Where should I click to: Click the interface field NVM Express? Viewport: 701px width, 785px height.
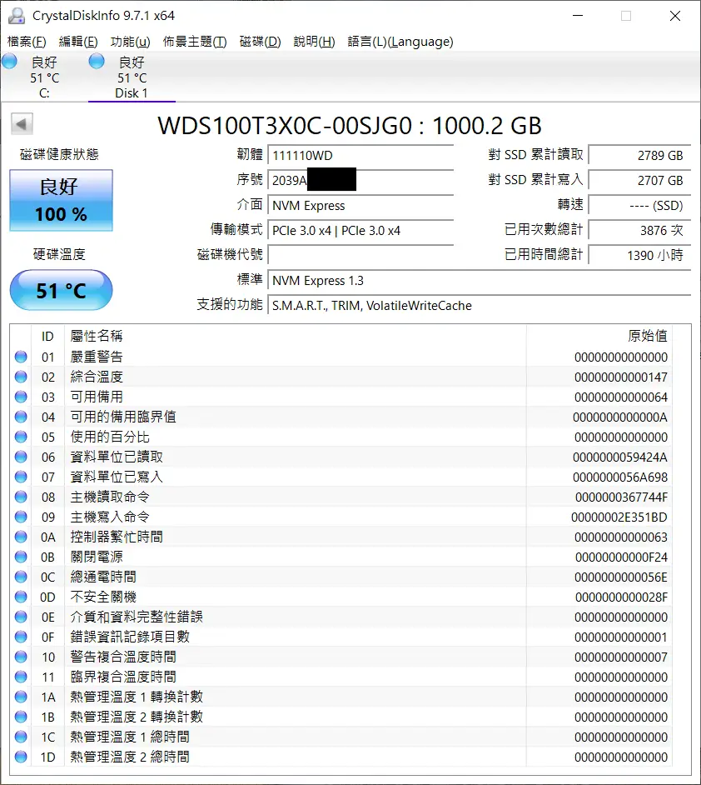point(360,205)
